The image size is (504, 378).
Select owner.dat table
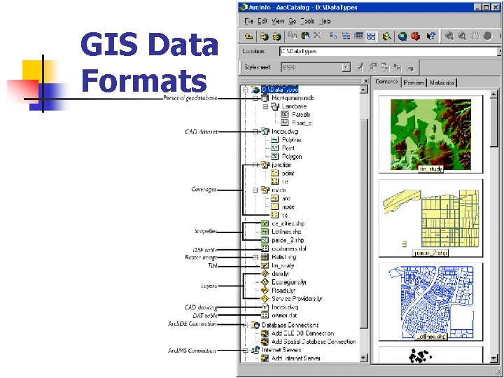pyautogui.click(x=285, y=316)
